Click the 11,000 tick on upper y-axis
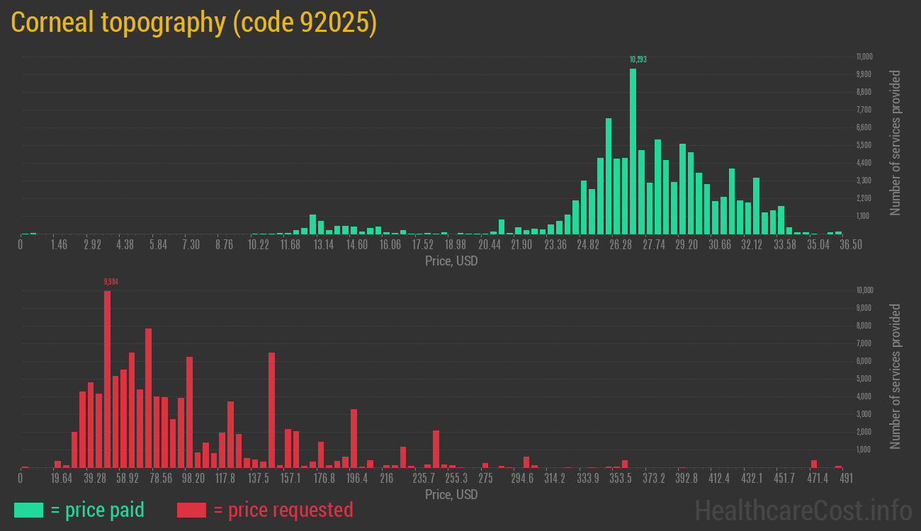Screen dimensions: 921x531 click(x=864, y=57)
